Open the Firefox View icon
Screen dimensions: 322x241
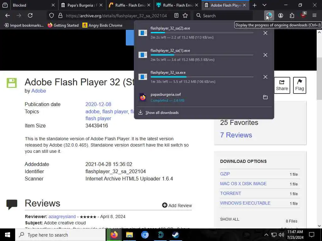coord(5,5)
